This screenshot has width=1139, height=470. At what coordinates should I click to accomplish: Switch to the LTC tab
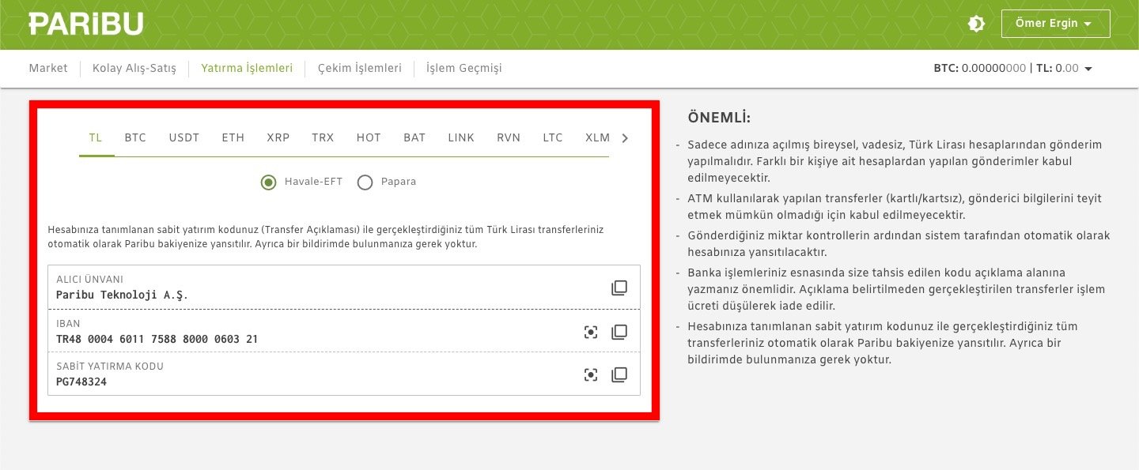coord(553,137)
